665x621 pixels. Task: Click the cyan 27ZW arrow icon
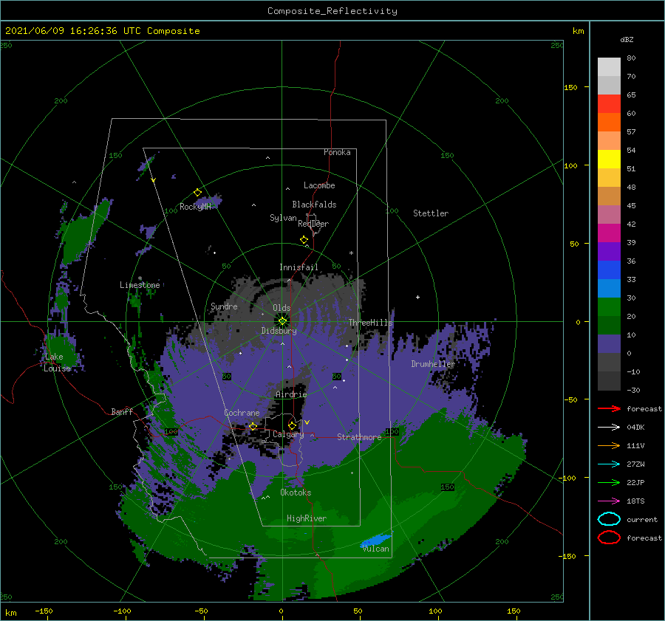tap(609, 464)
